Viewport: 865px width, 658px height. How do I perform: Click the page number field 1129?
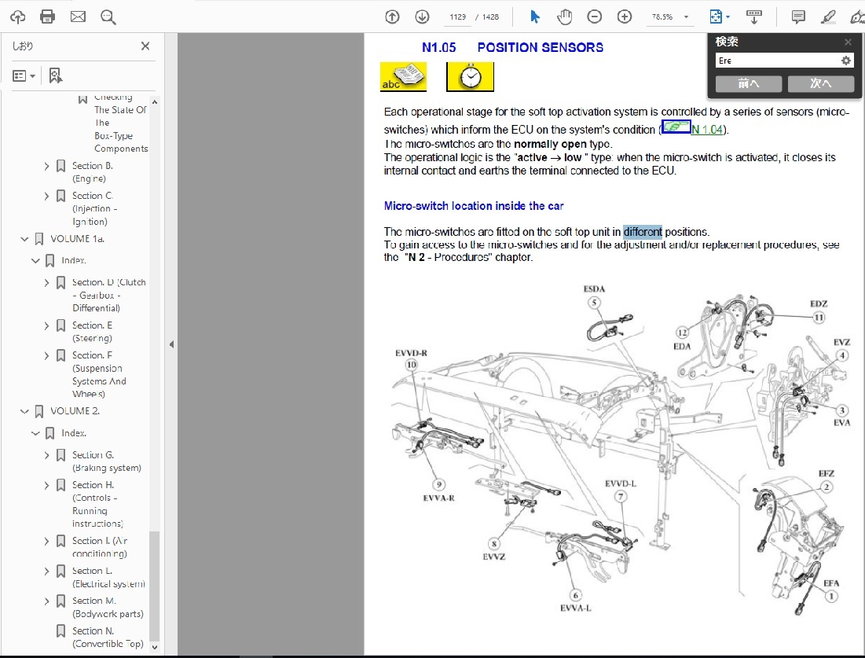(x=457, y=17)
